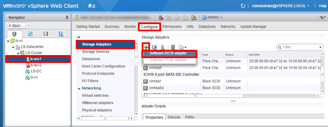Open the Actions dropdown menu
This screenshot has width=328, height=127.
[212, 18]
